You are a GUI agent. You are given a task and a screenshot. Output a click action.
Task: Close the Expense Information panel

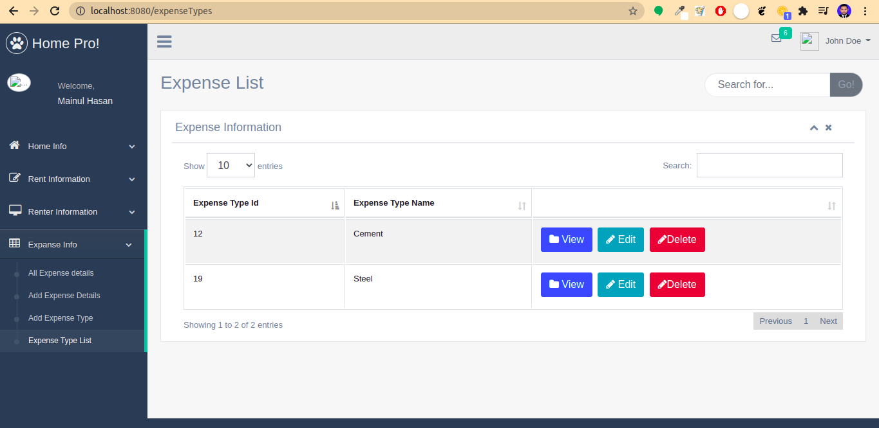point(828,127)
